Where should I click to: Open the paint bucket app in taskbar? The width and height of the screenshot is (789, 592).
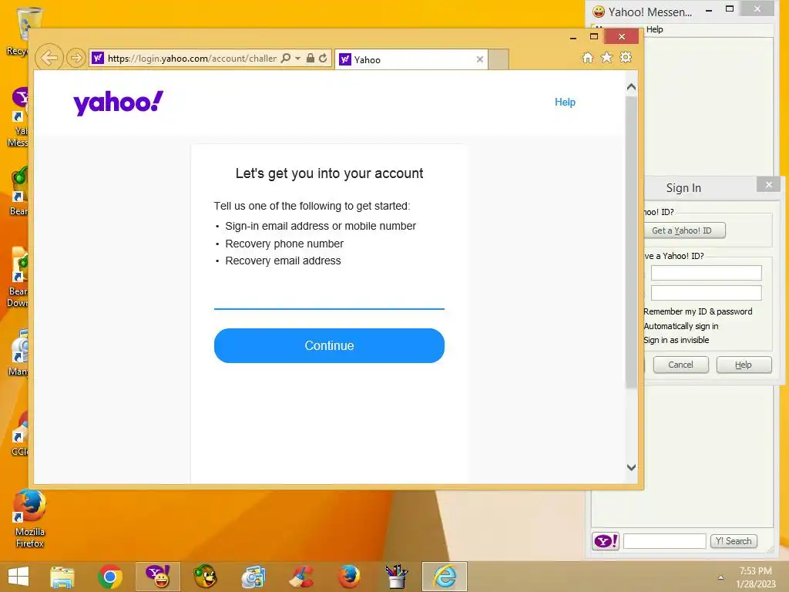tap(397, 577)
